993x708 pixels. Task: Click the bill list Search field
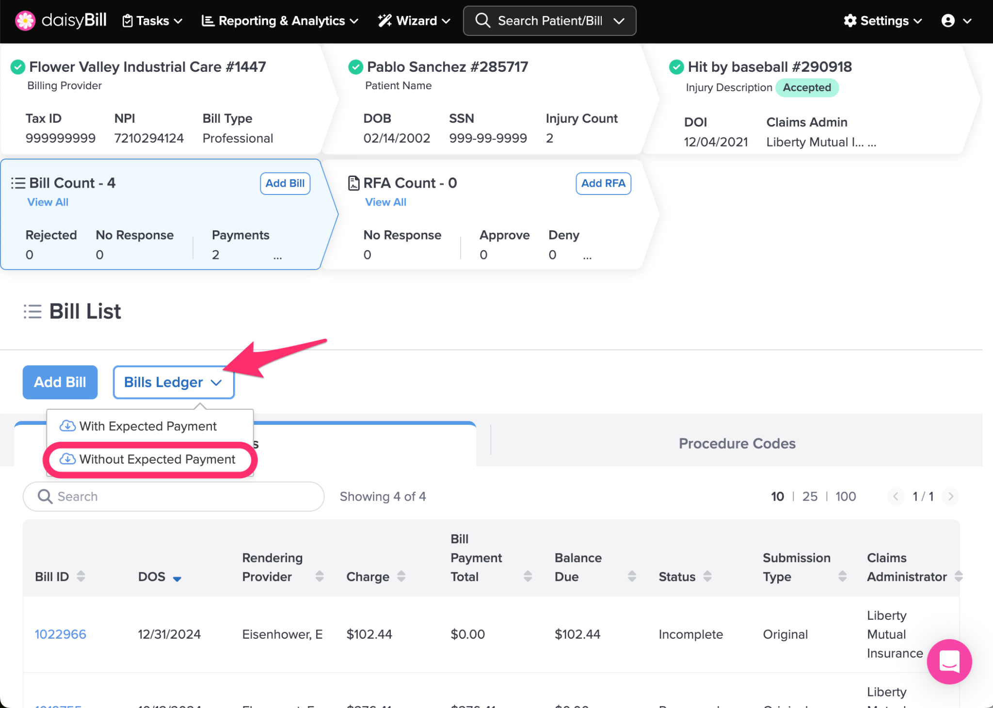[x=174, y=496]
